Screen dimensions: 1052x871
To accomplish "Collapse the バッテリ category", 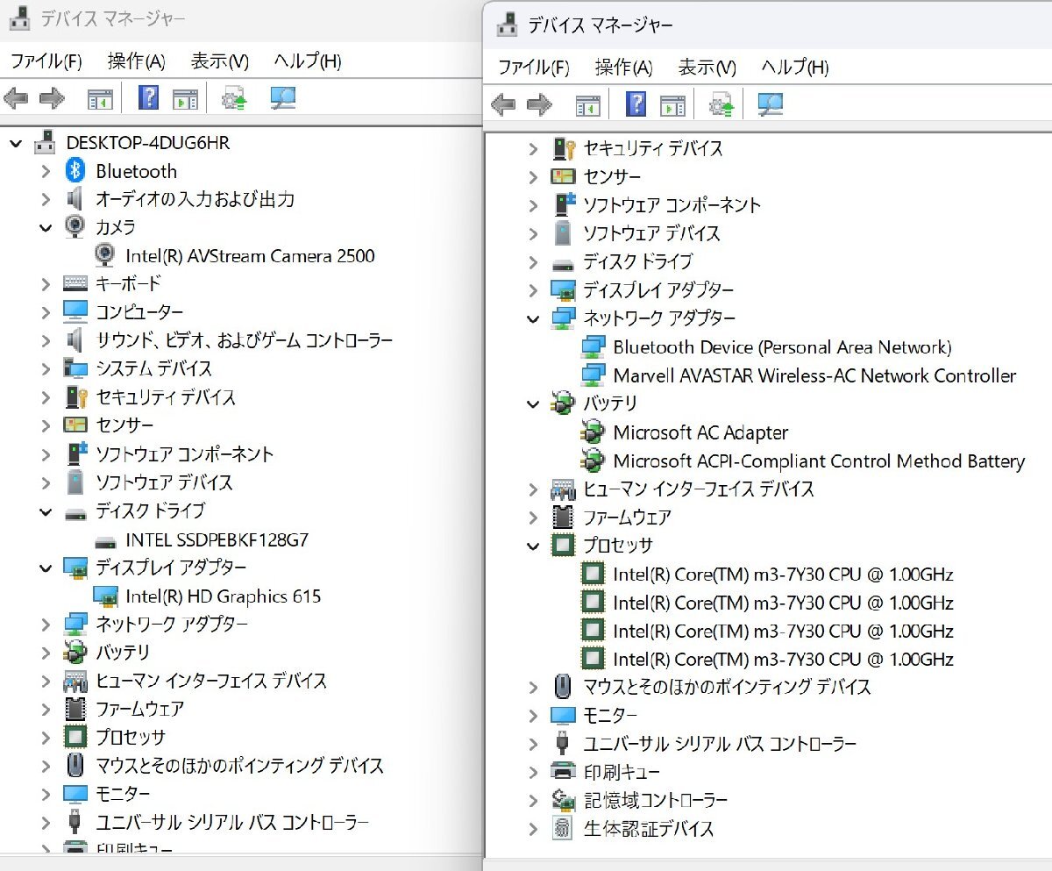I will click(x=535, y=403).
